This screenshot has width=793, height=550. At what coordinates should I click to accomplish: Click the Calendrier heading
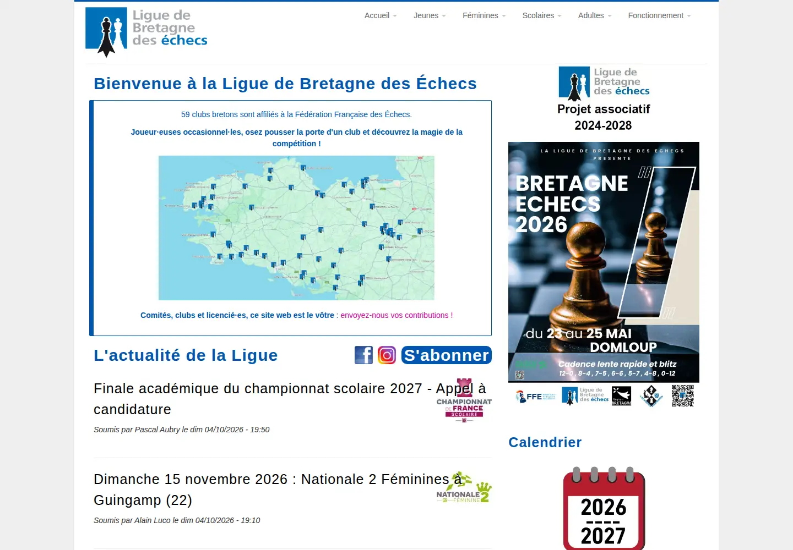pos(545,442)
